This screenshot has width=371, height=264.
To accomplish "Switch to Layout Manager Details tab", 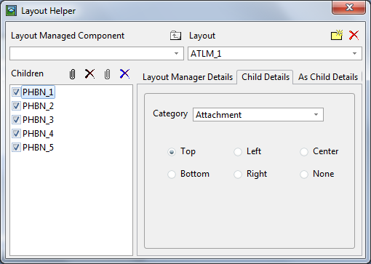I will (x=188, y=77).
